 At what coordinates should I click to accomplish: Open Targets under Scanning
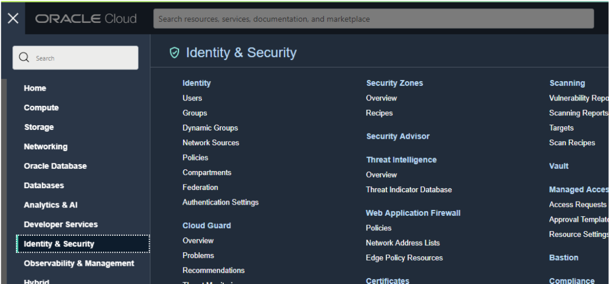pyautogui.click(x=561, y=128)
